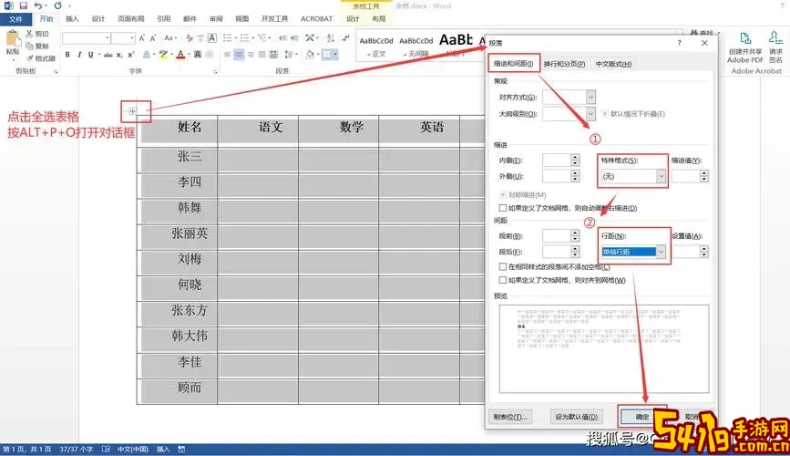Click the Clear Formatting eraser icon
Screen dimensions: 790x456
tap(189, 37)
